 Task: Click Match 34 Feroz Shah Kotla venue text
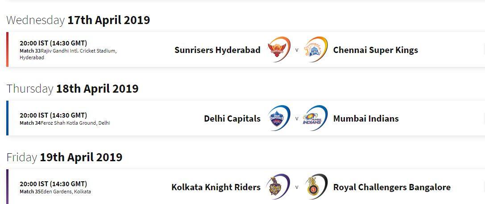click(65, 123)
